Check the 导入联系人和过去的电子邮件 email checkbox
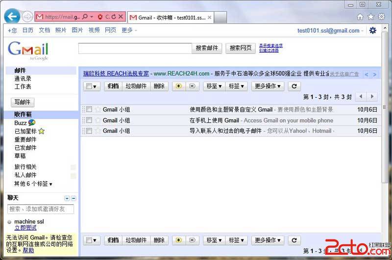The width and height of the screenshot is (392, 260). click(x=89, y=131)
